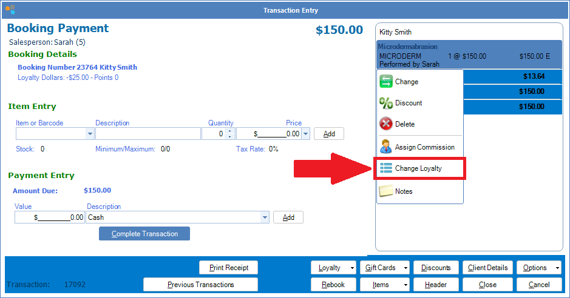Open Previous Transactions
This screenshot has width=570, height=298.
[x=200, y=285]
